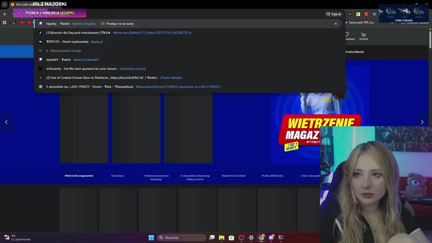Show next banner with right carousel arrow

(422, 122)
